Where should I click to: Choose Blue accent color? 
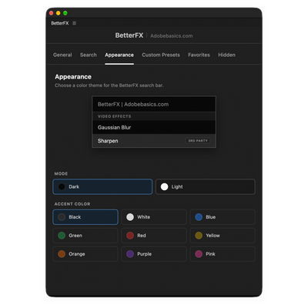223,217
